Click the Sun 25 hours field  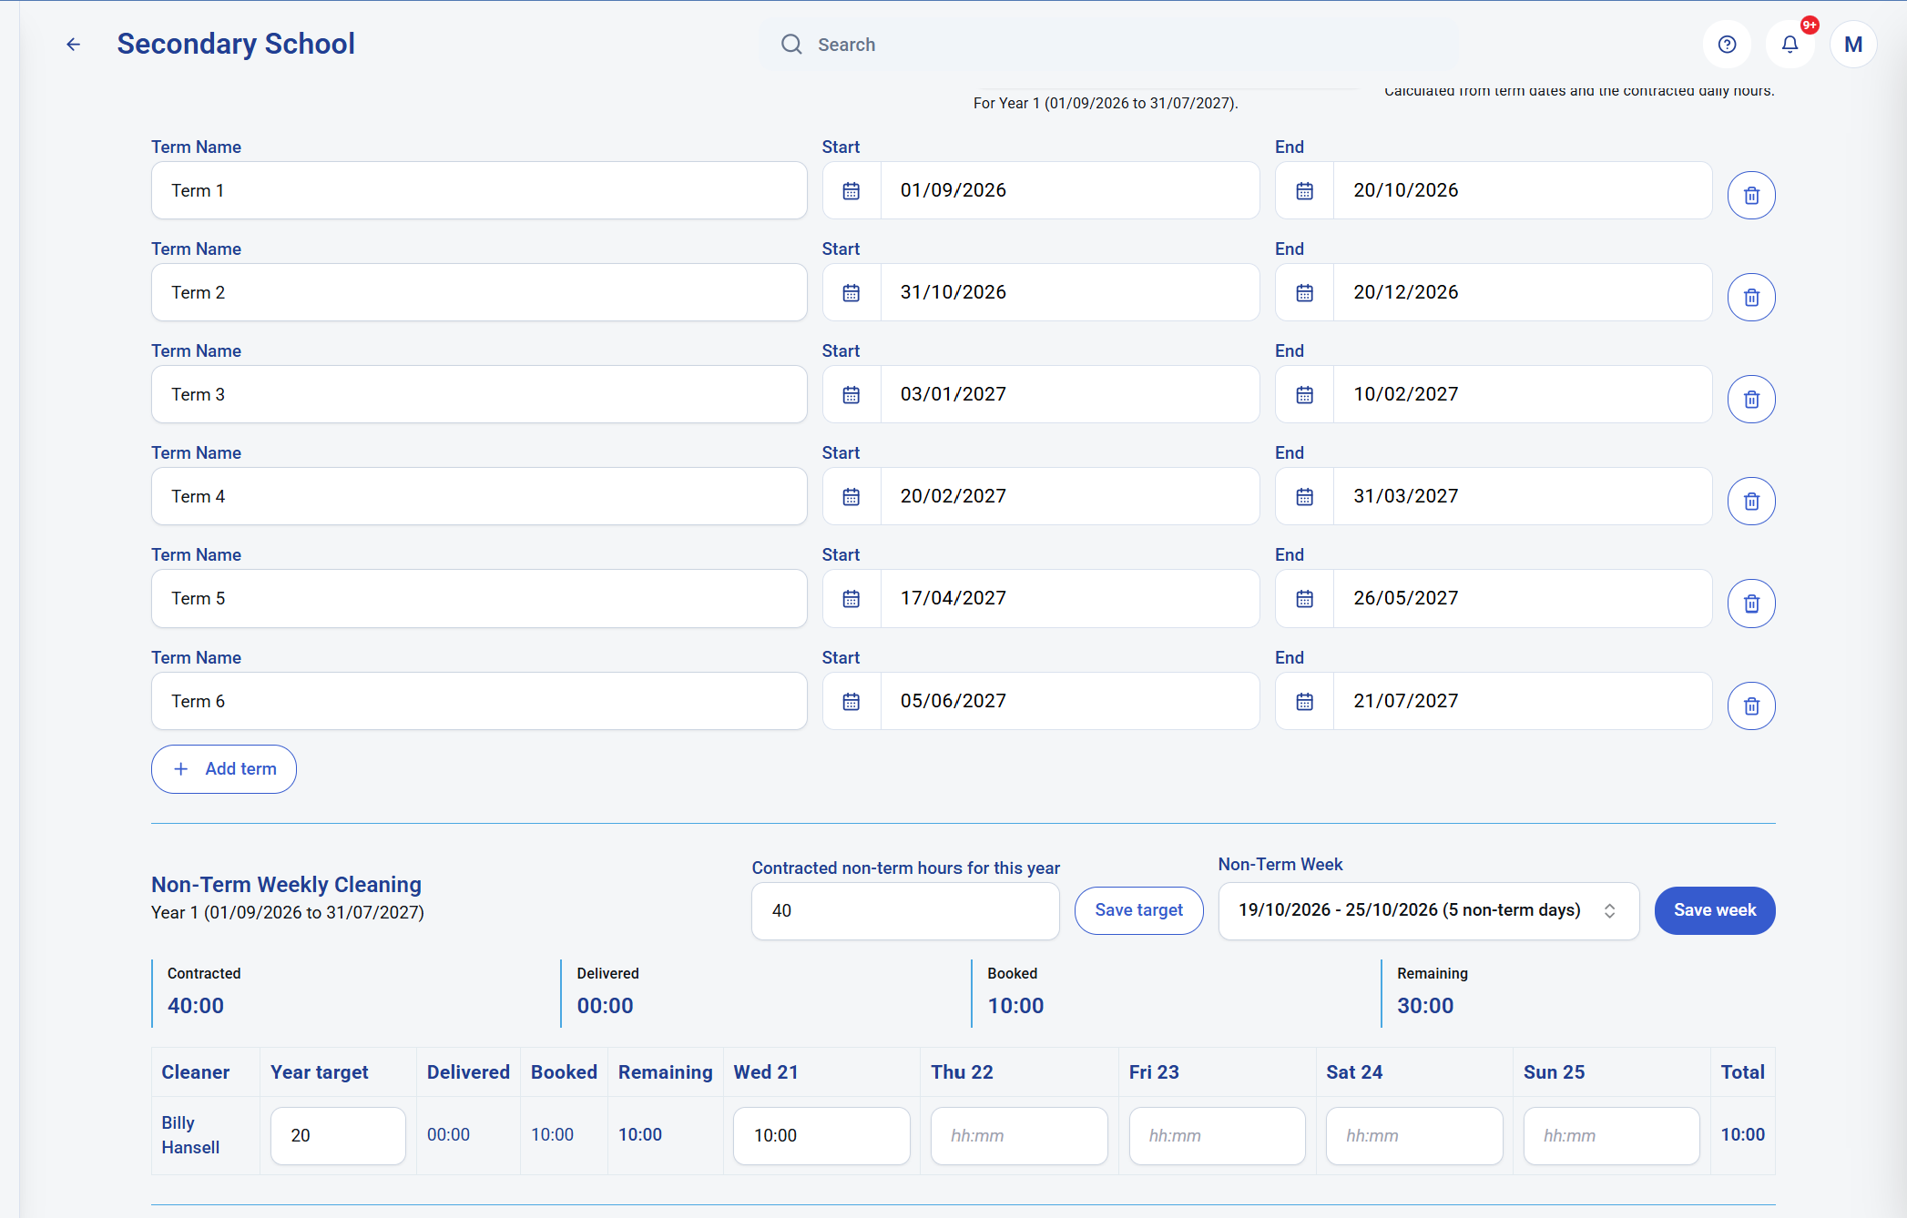(1611, 1135)
